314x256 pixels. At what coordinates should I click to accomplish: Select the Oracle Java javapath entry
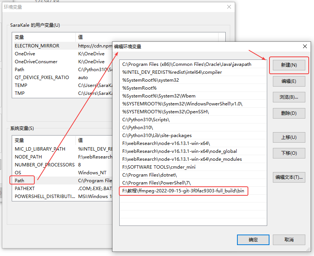[x=186, y=64]
